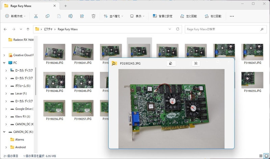Expand the Google Drive node
Viewport: 270px width, 159px height.
(x=6, y=109)
